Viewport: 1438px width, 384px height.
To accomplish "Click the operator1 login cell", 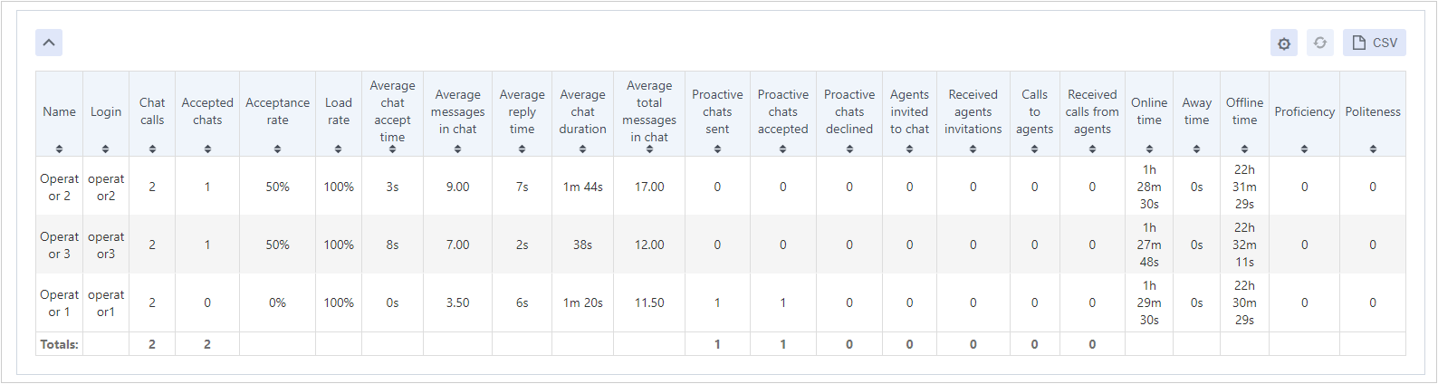I will (106, 302).
